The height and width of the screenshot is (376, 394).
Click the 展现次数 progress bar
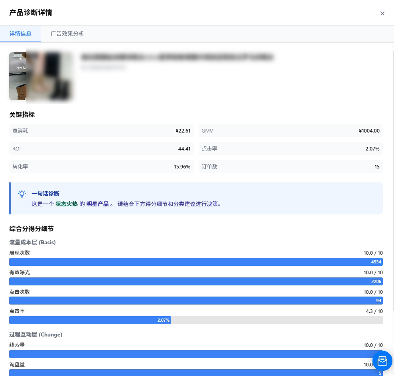pos(196,261)
